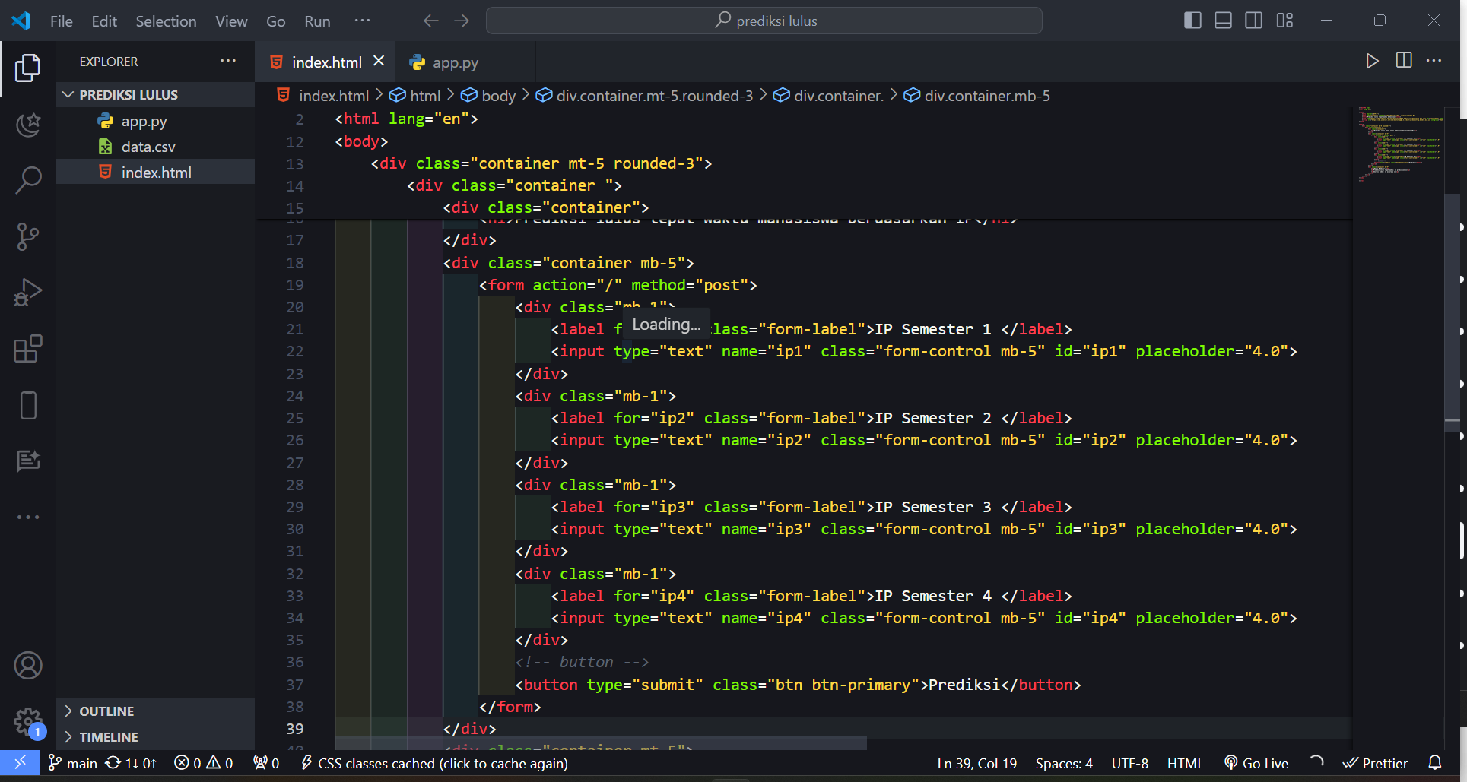Open data.csv in the explorer tree
This screenshot has height=782, width=1467.
point(155,147)
